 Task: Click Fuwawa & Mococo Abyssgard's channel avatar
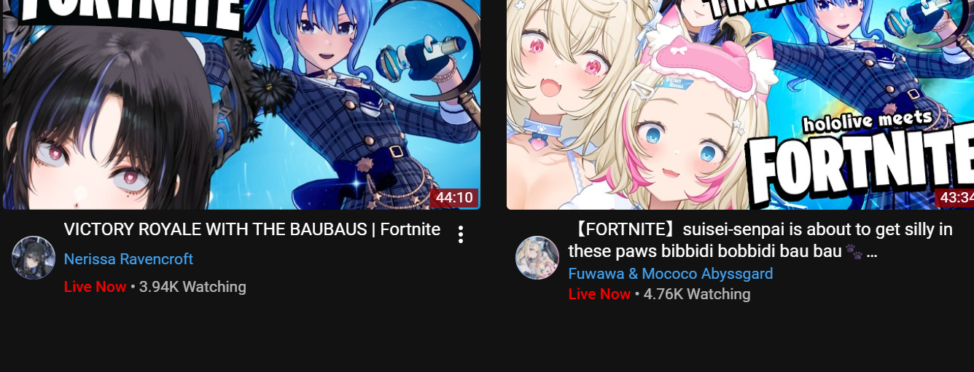pos(537,258)
